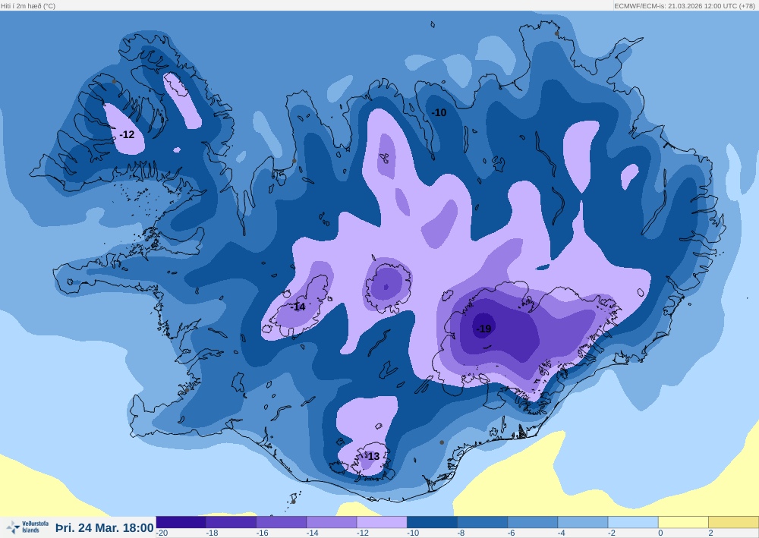Click the -2 legend value

coord(613,533)
